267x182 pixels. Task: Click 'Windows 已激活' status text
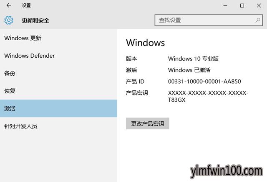pos(189,70)
